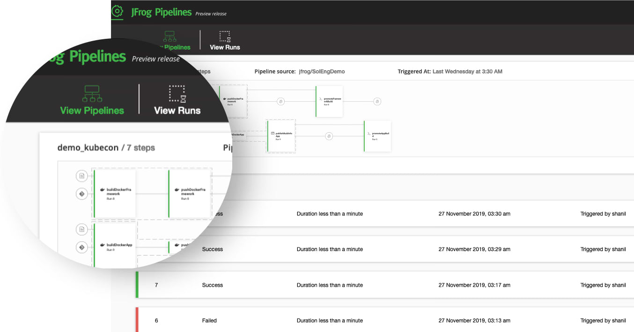Select the View Runs hourglass icon
Image resolution: width=634 pixels, height=332 pixels.
[177, 93]
